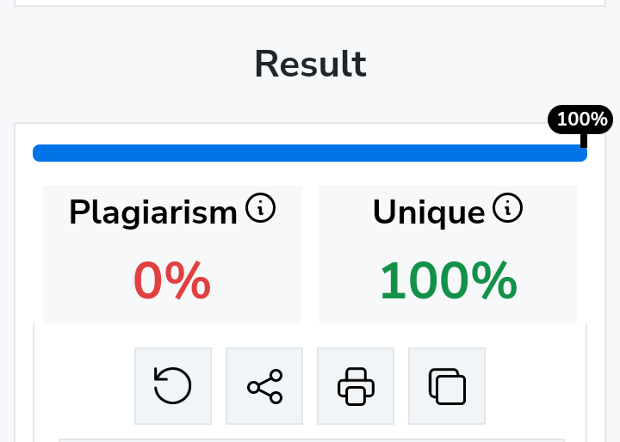Open the info icon beside Unique

click(x=508, y=208)
